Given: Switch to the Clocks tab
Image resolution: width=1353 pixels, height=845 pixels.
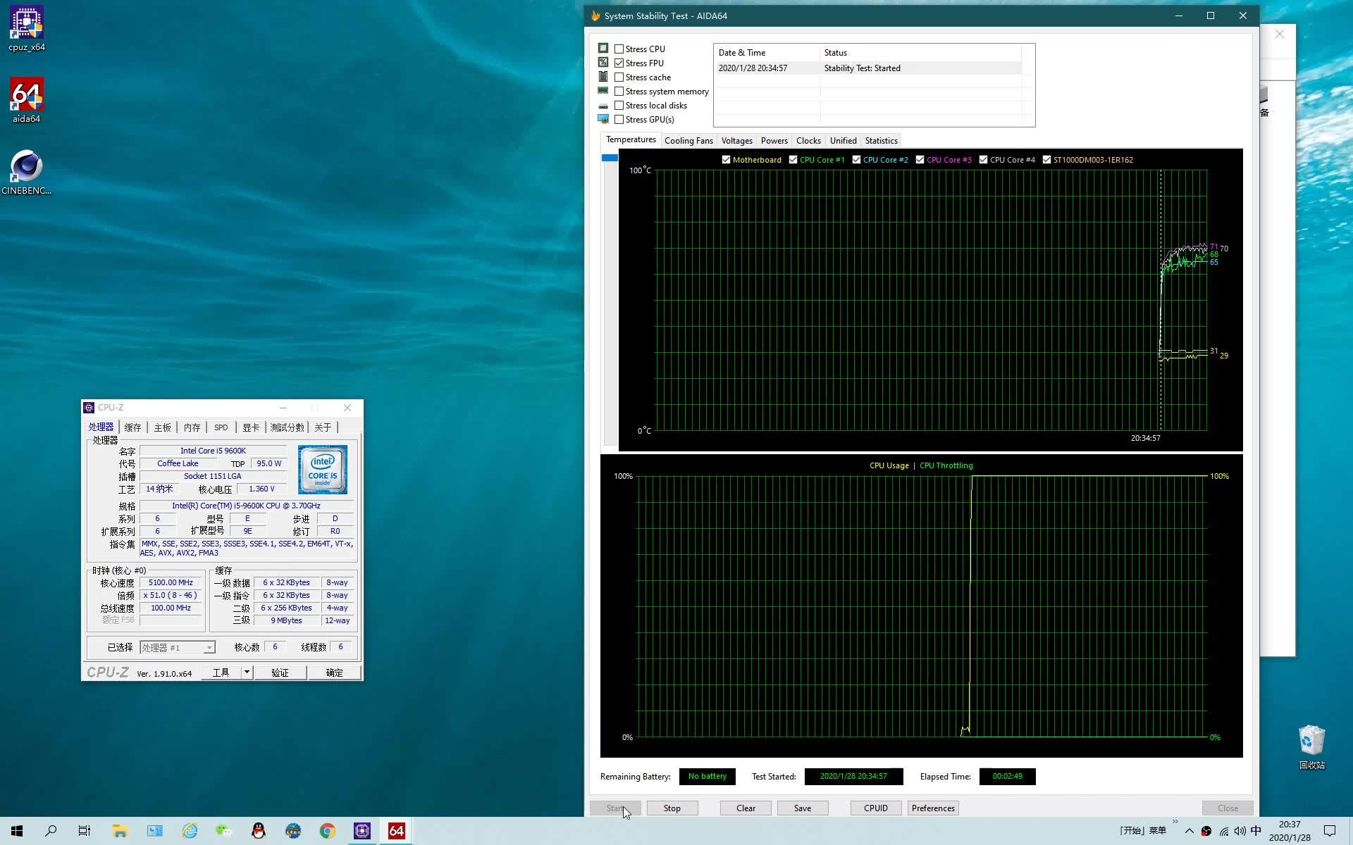Looking at the screenshot, I should [x=808, y=141].
